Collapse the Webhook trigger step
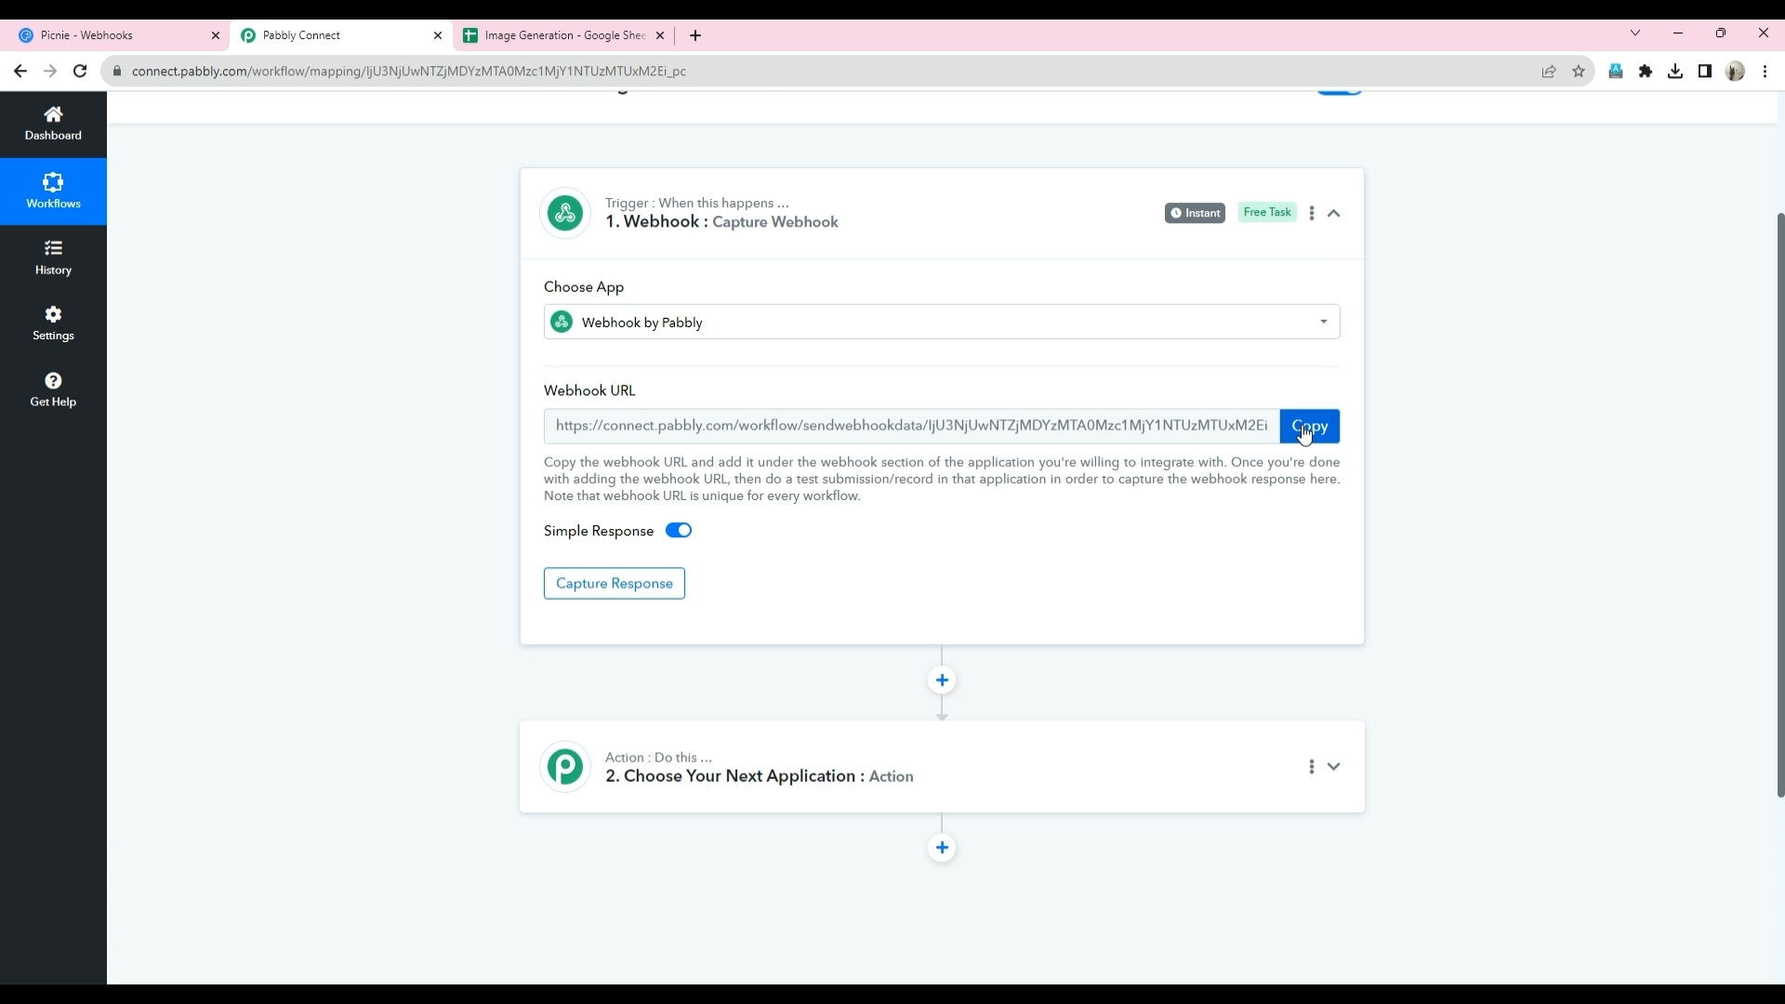 (x=1334, y=213)
